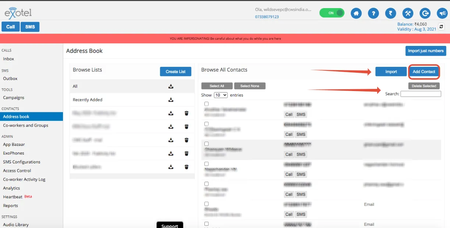Click the Add Contact button

click(424, 72)
